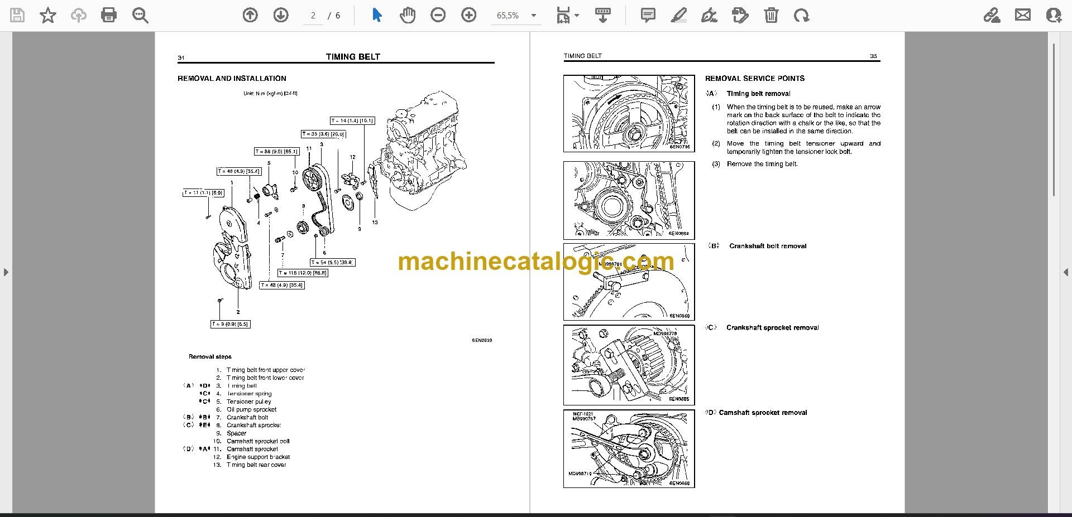Click the REMOVAL AND INSTALLATION heading
This screenshot has width=1072, height=517.
click(x=232, y=79)
